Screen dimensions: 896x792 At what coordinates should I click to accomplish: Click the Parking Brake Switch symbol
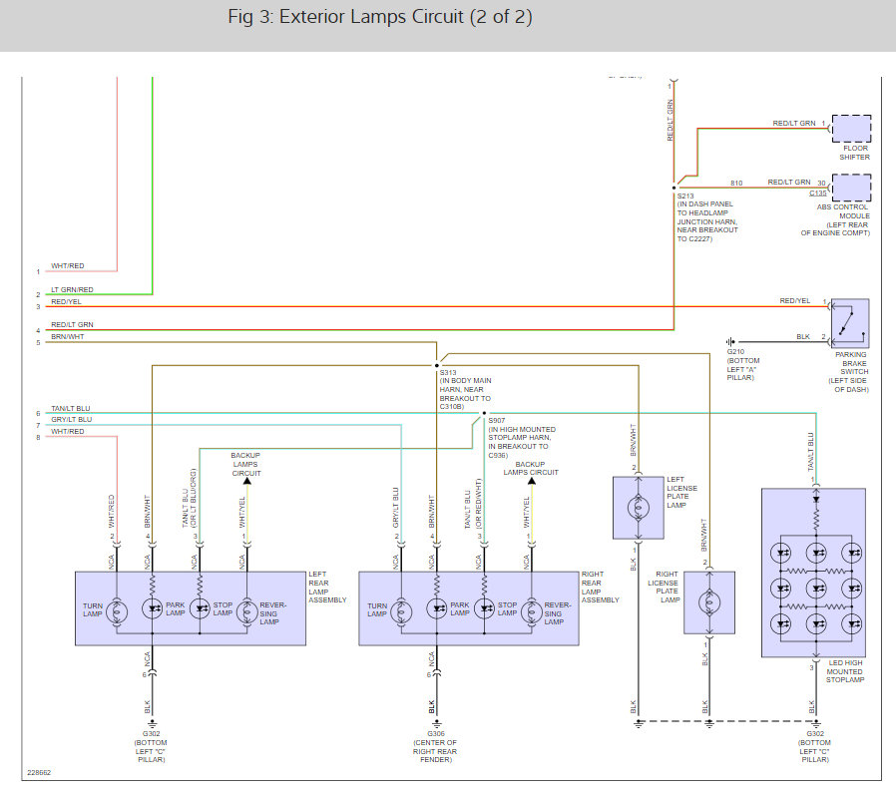(x=850, y=323)
